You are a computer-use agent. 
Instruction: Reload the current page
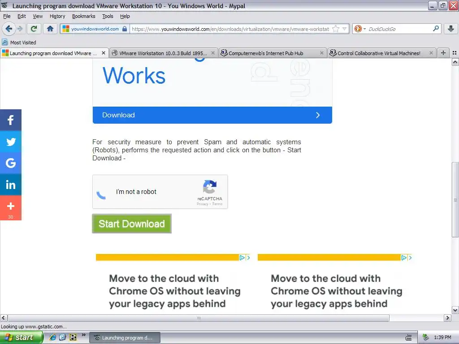click(x=34, y=29)
